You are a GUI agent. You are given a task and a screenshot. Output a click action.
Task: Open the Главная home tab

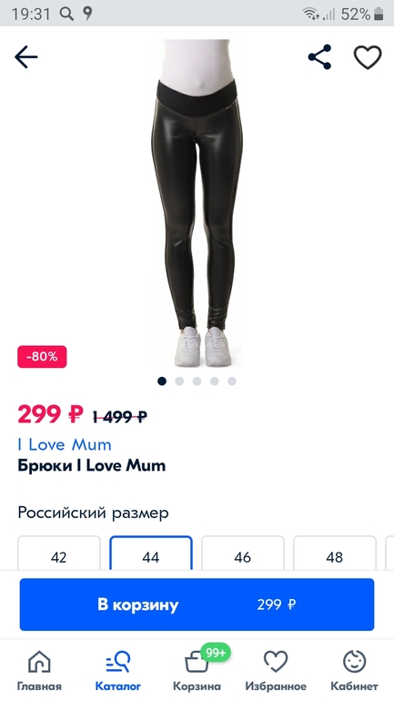[39, 671]
